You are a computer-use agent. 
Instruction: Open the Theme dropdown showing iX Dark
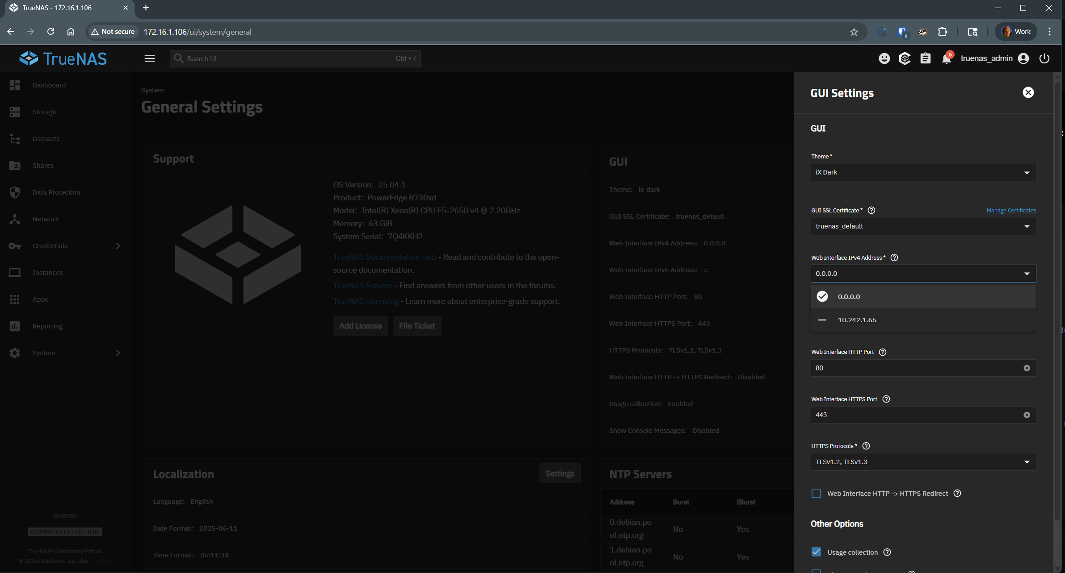923,172
